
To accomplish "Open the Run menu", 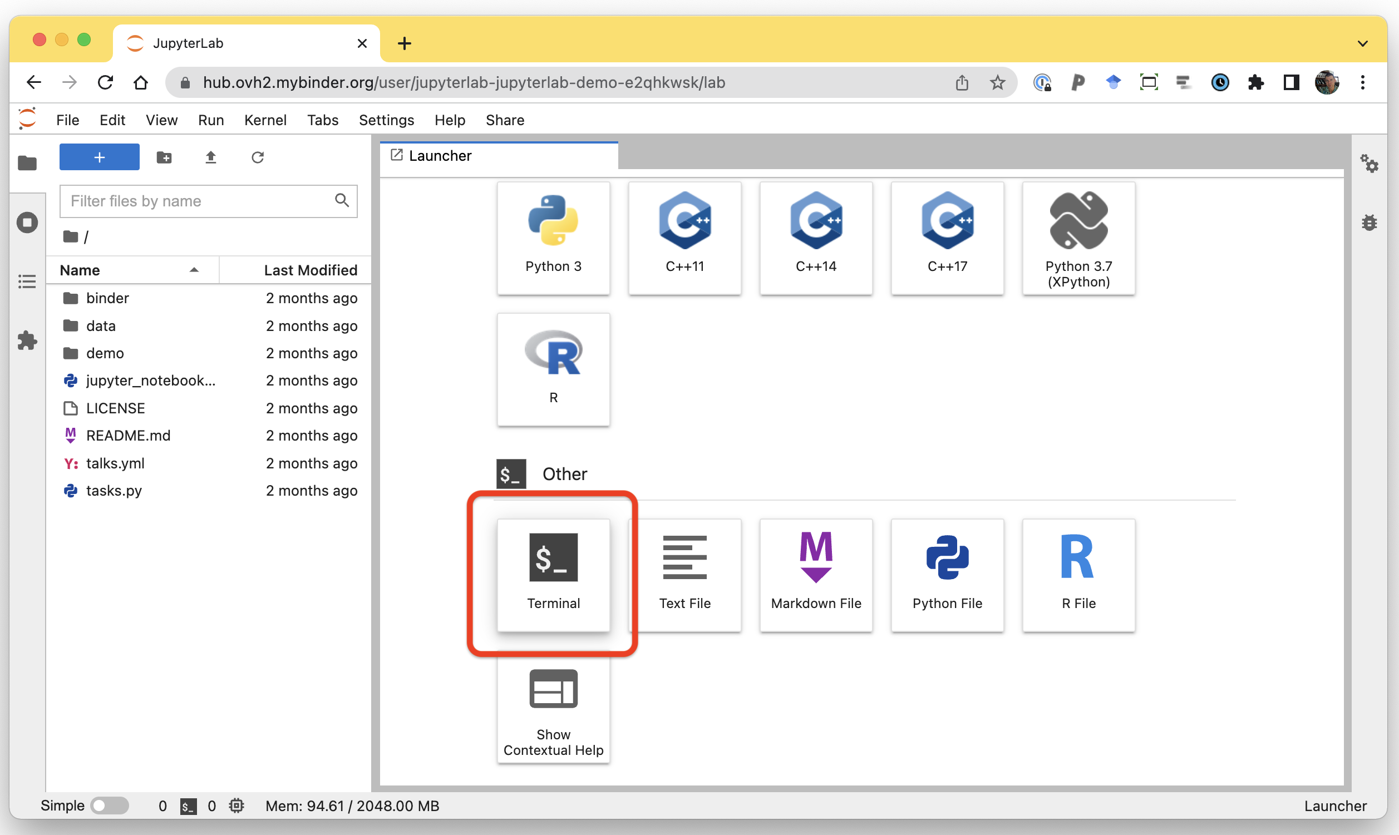I will 211,120.
